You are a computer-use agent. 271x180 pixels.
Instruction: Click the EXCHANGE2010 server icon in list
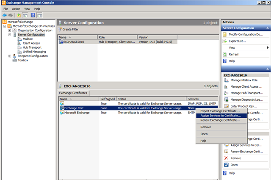pos(61,42)
